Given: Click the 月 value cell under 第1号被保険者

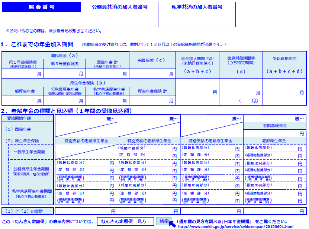Looking at the screenshot, I should click(x=23, y=74).
